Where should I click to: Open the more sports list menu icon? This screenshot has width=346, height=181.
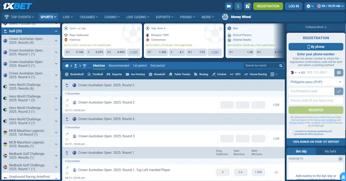[274, 74]
